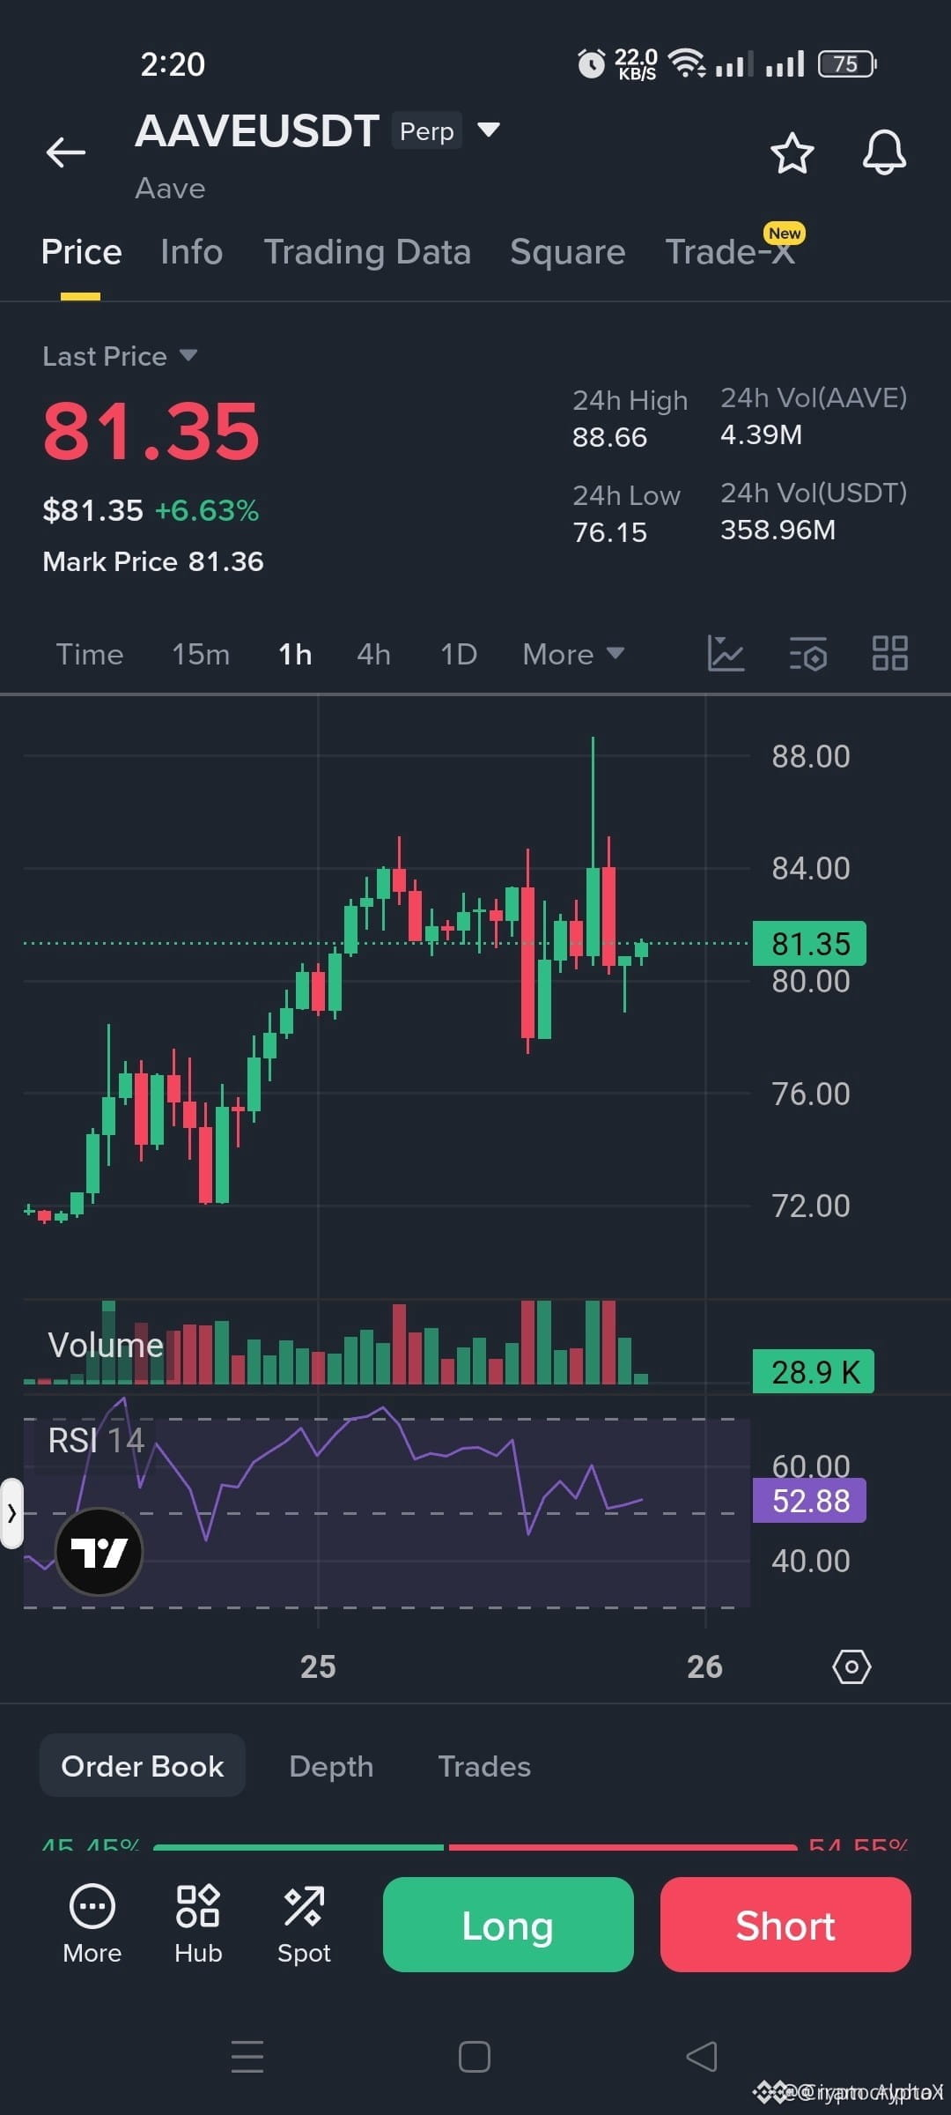This screenshot has width=951, height=2115.
Task: Tap Android recent apps menu button
Action: (247, 2056)
